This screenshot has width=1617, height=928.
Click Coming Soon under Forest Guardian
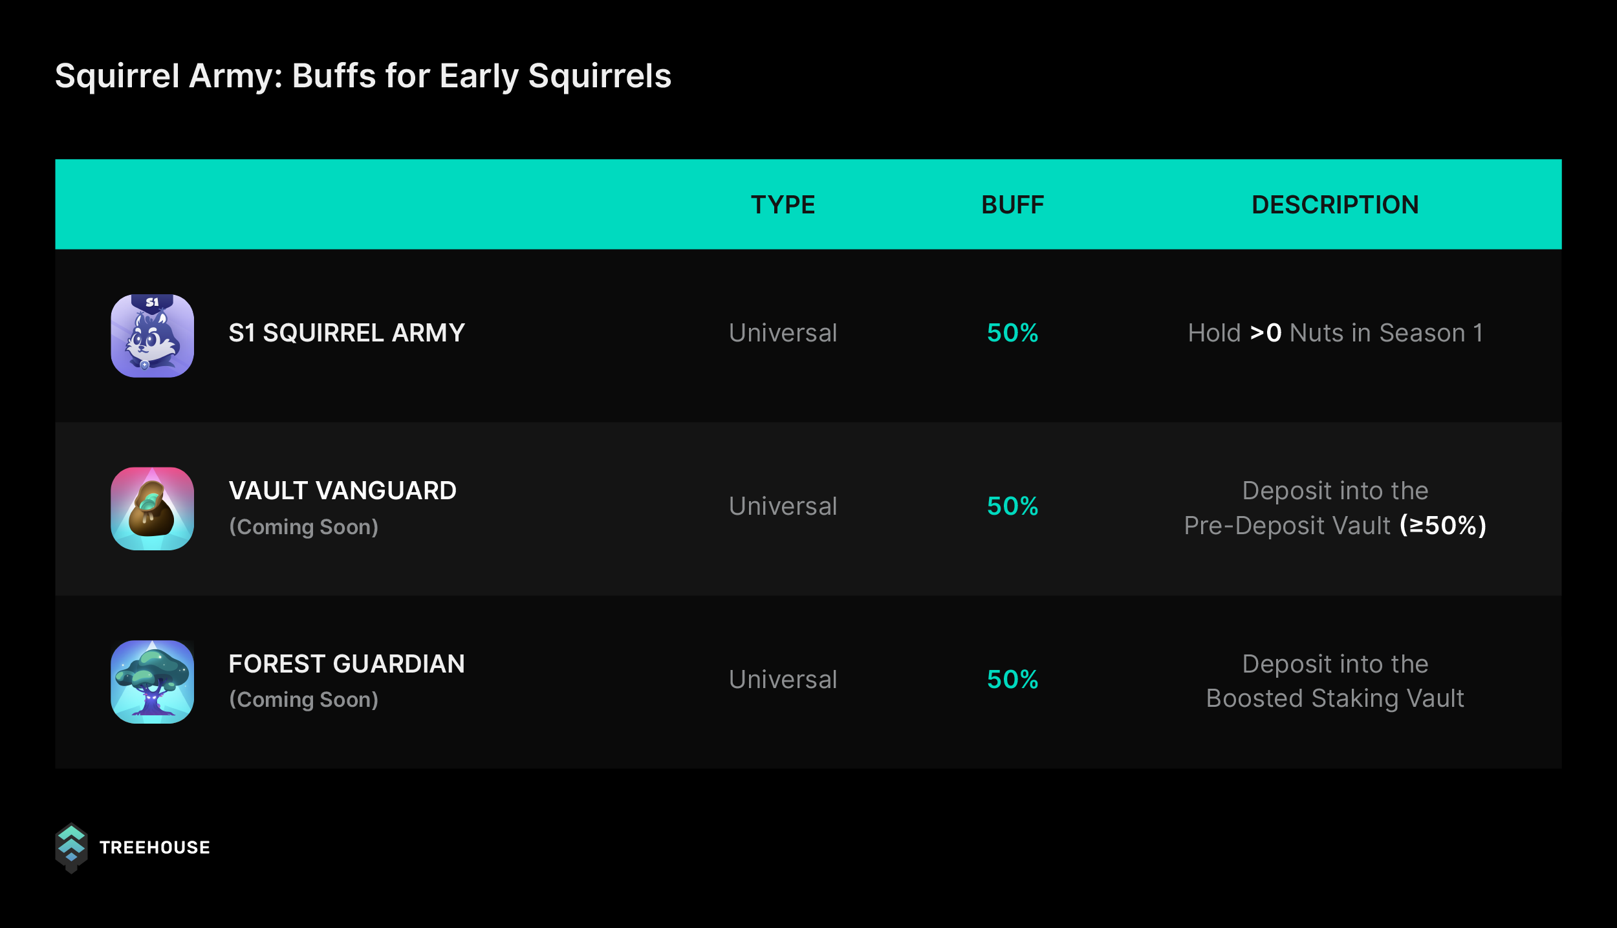[303, 700]
